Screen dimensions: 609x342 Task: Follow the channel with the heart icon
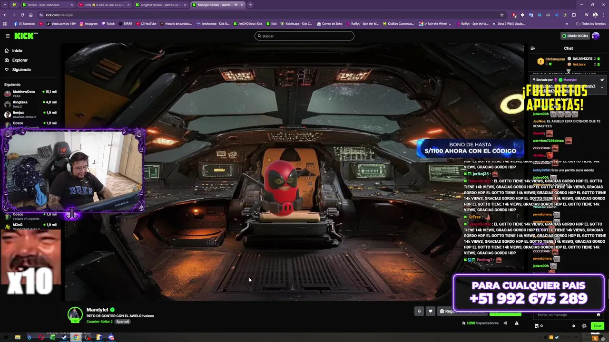(x=430, y=311)
